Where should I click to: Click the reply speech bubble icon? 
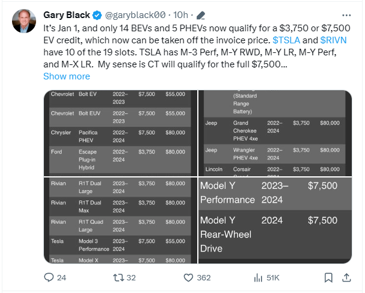[49, 277]
